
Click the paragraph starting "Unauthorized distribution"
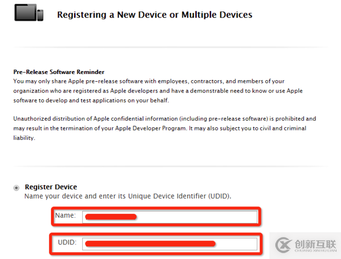(165, 128)
